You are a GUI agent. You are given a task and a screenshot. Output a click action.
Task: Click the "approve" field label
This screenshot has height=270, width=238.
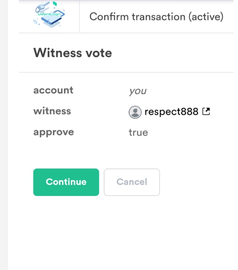pos(53,132)
